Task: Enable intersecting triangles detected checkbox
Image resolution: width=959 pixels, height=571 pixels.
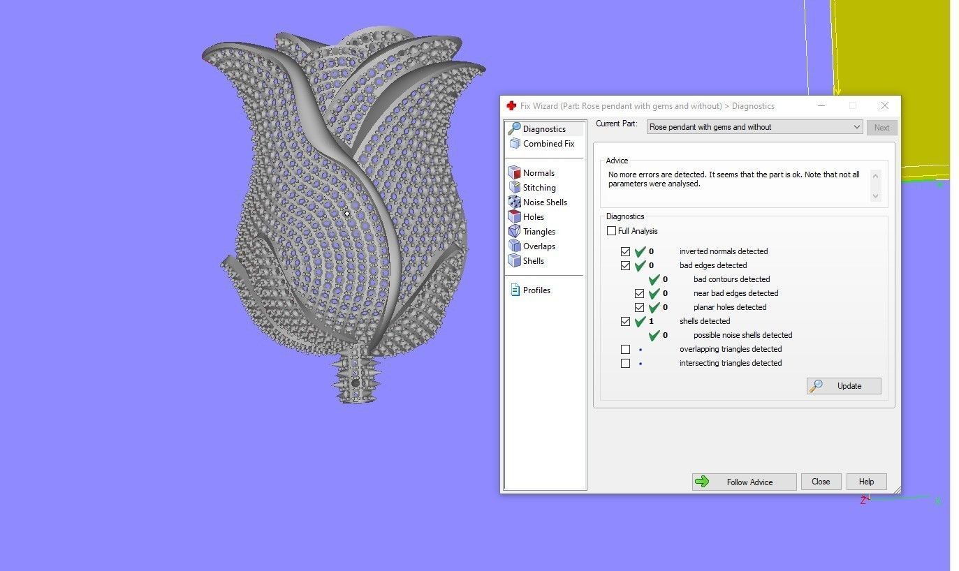Action: (x=625, y=363)
